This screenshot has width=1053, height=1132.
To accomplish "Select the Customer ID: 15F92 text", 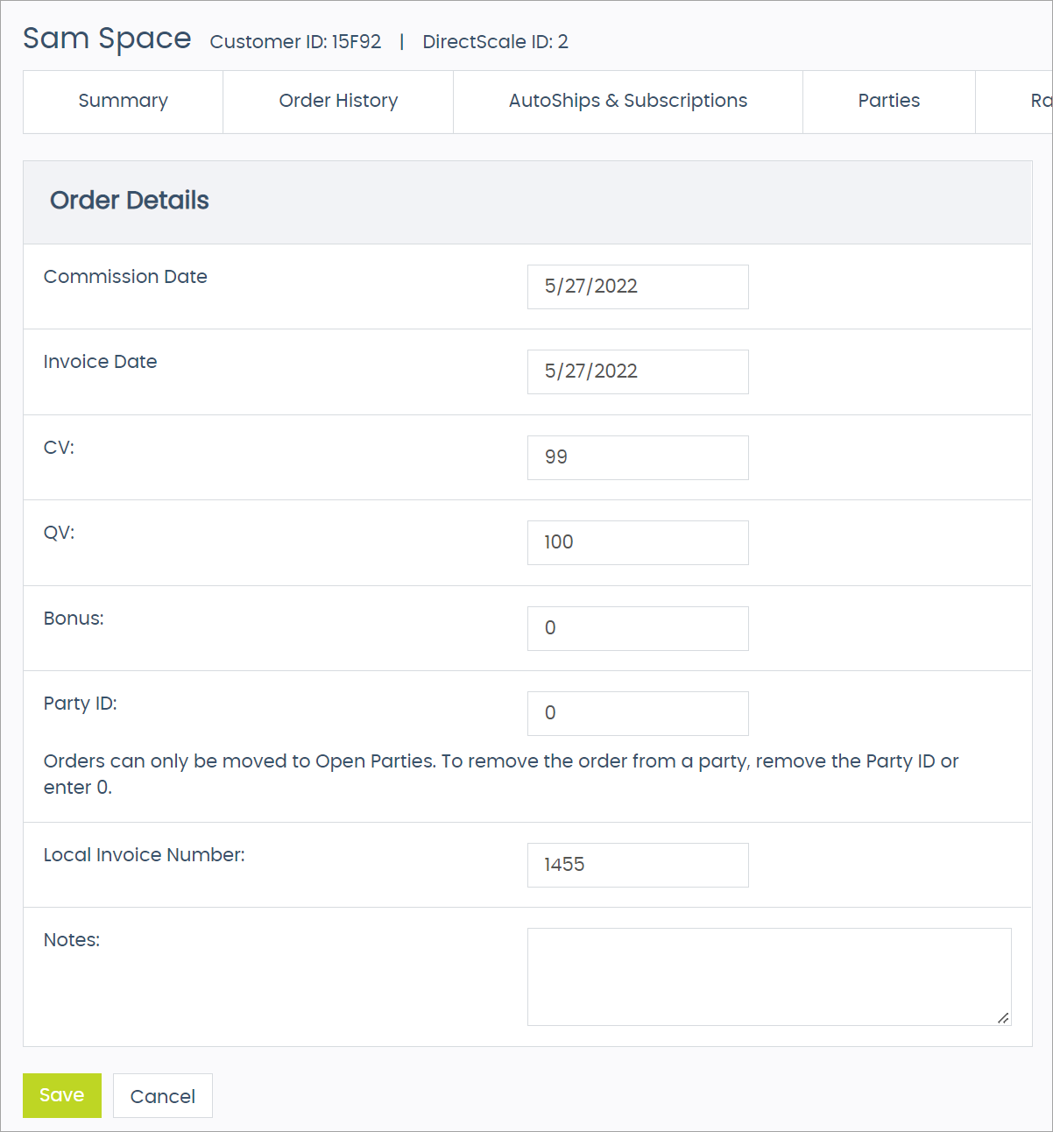I will 295,42.
